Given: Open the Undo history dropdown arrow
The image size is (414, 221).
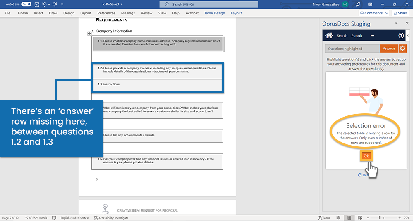Looking at the screenshot, I should (x=49, y=5).
